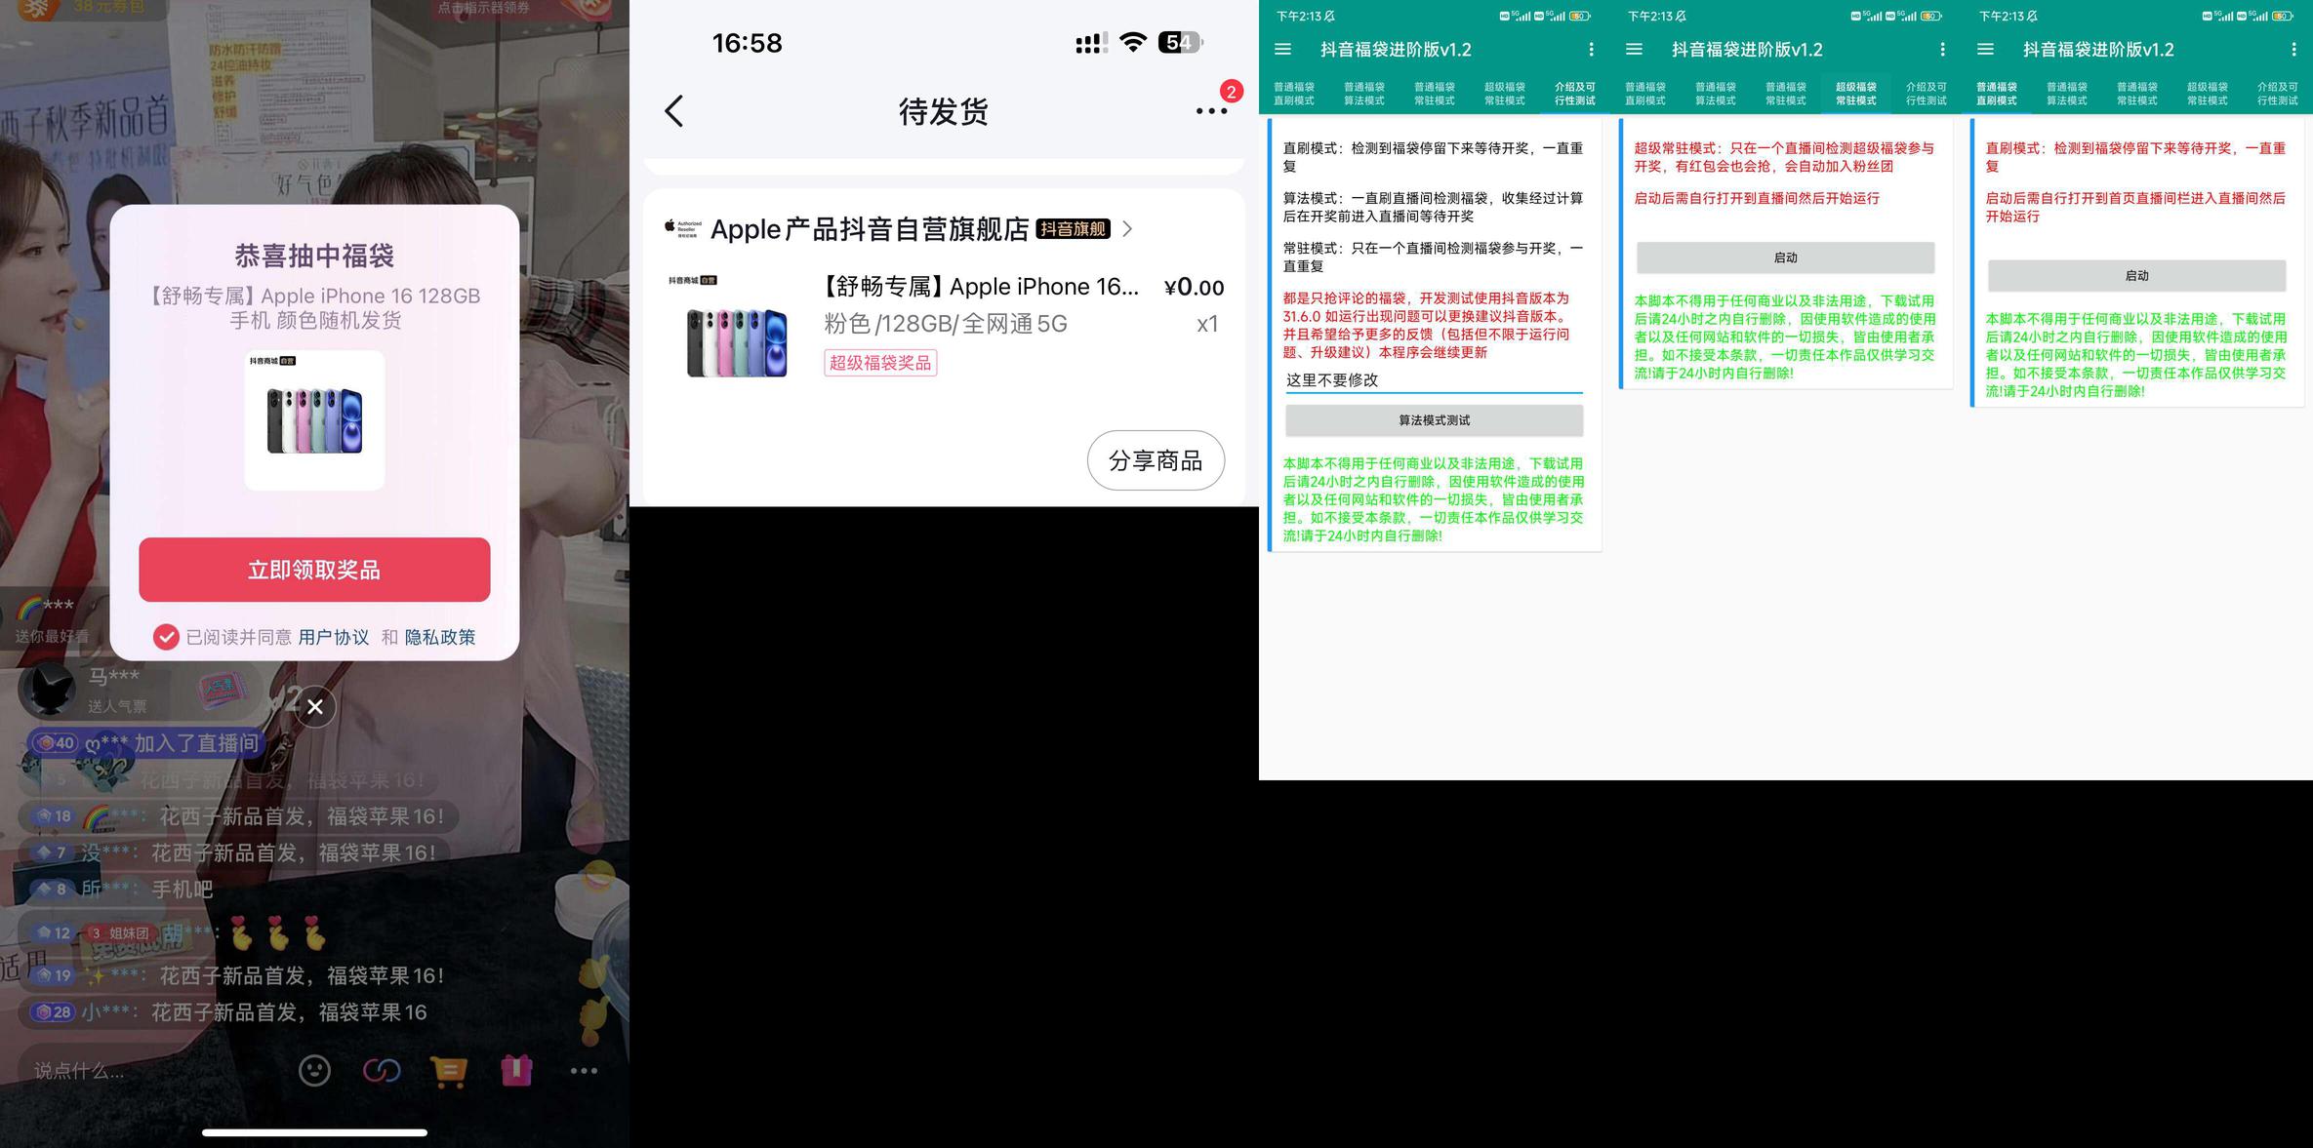
Task: Click the 分享商品 button
Action: 1156,460
